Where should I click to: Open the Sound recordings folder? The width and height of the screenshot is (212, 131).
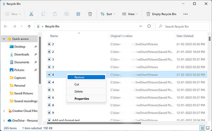coord(26,101)
